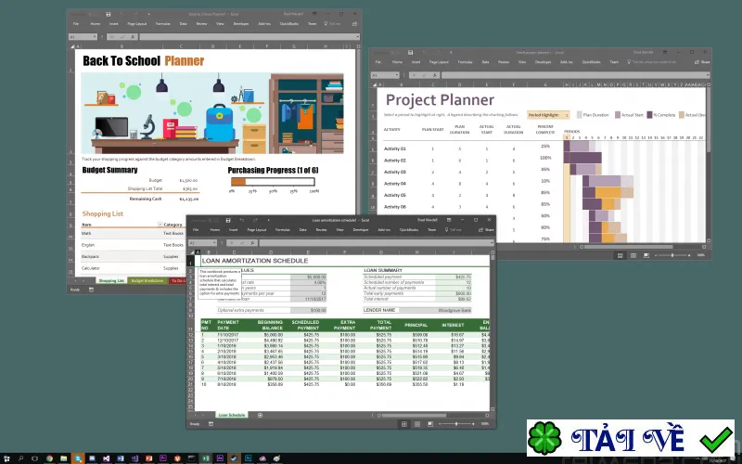The height and width of the screenshot is (464, 742).
Task: Open Name Box dropdown in Project Planner window
Action: tap(397, 75)
